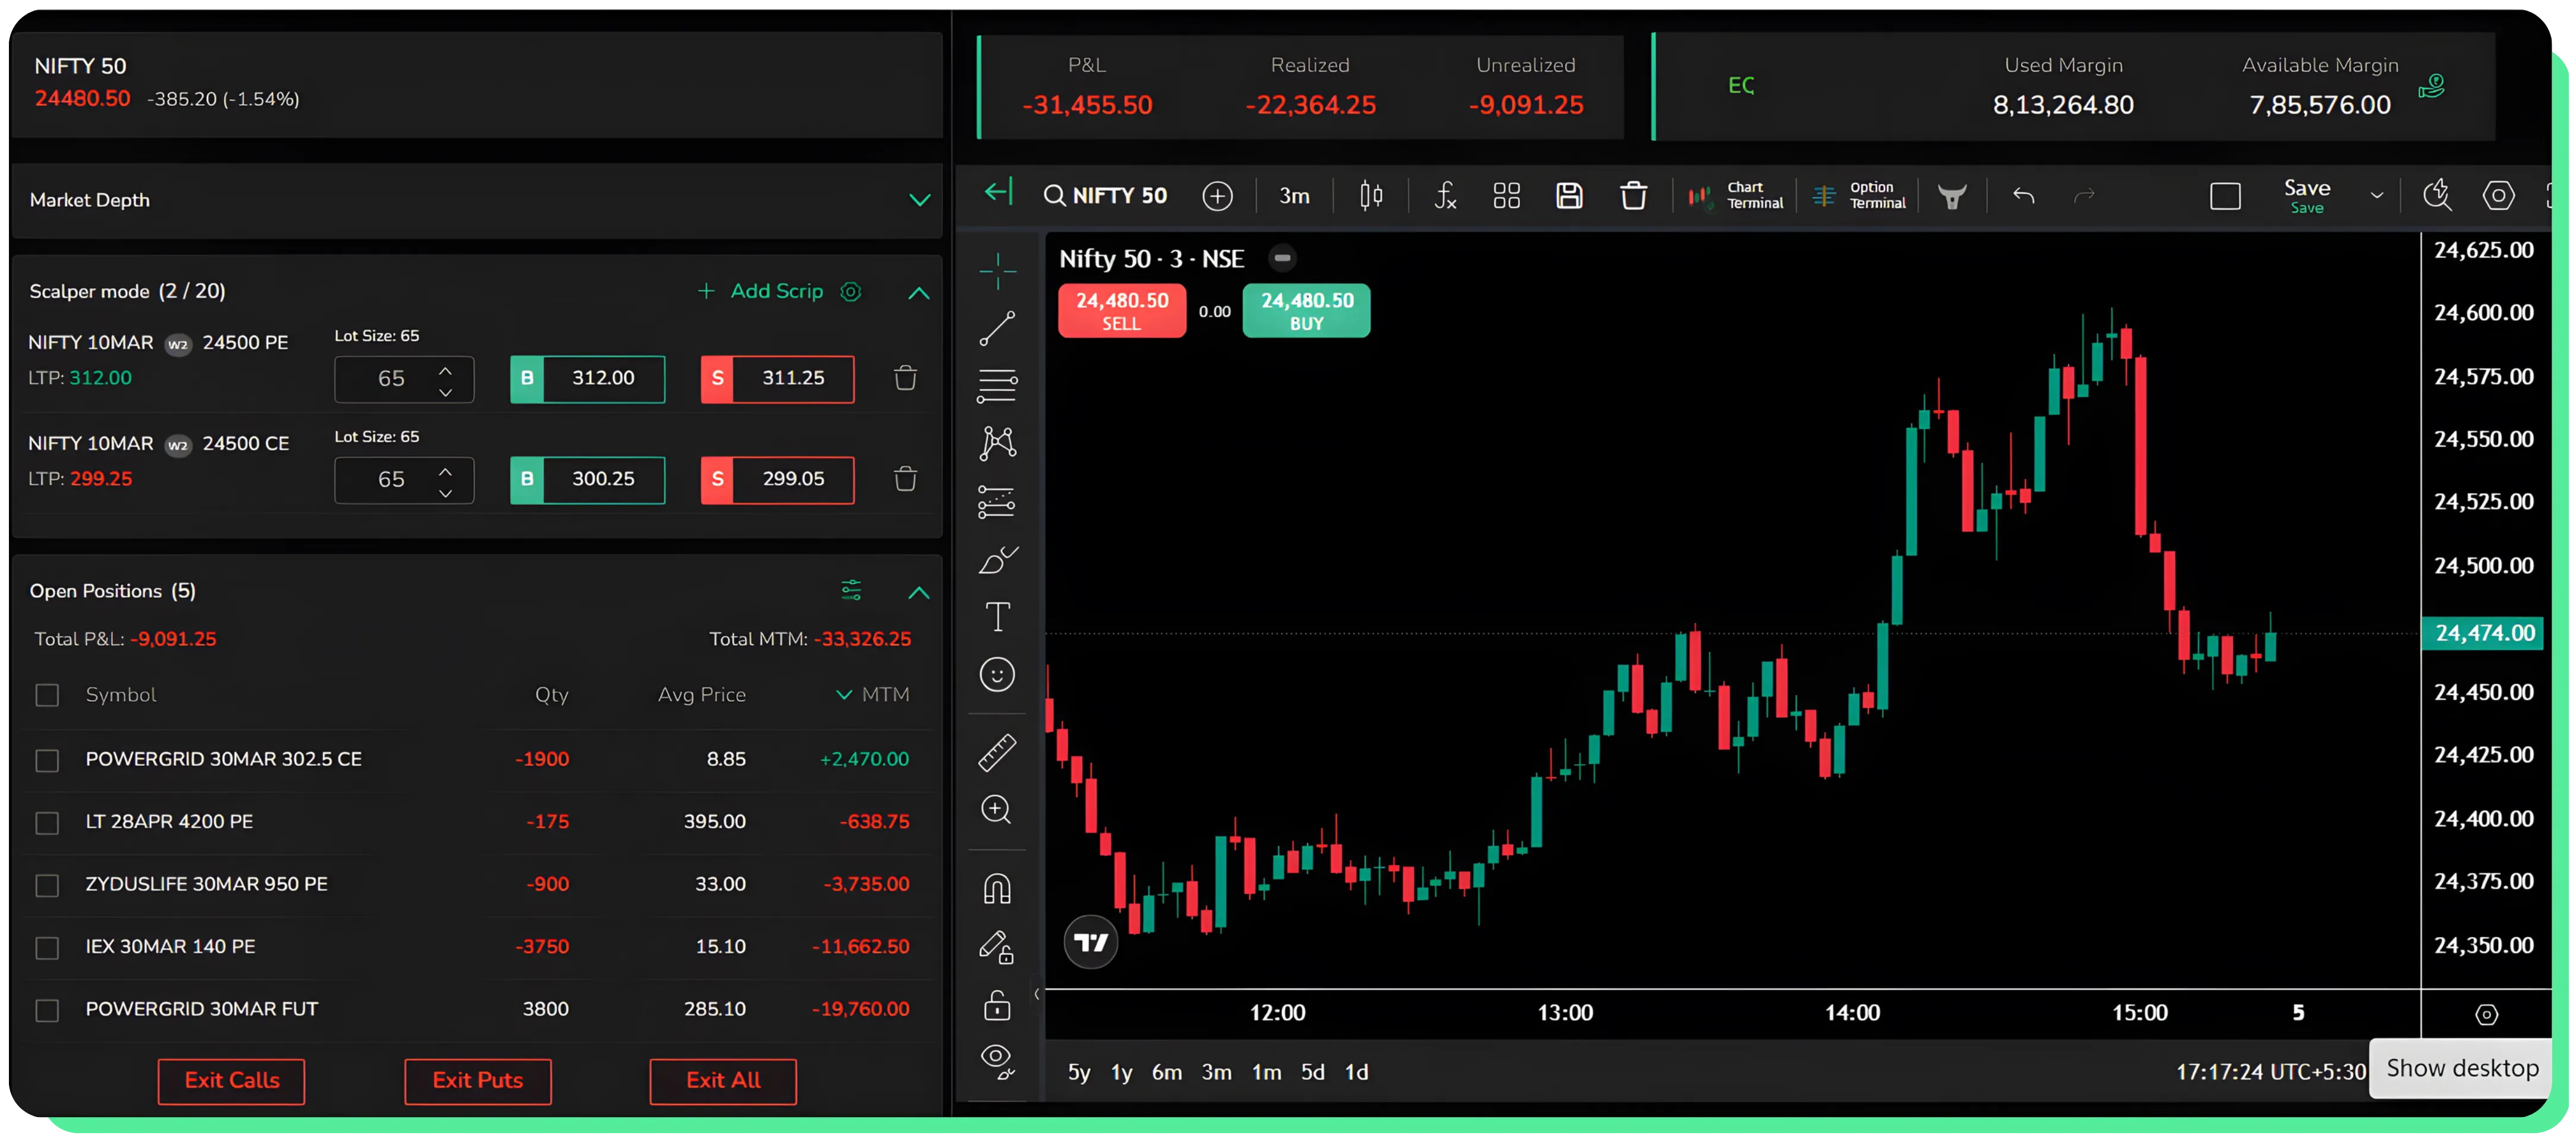The height and width of the screenshot is (1145, 2576).
Task: Open the Save layout dropdown arrow
Action: (x=2377, y=195)
